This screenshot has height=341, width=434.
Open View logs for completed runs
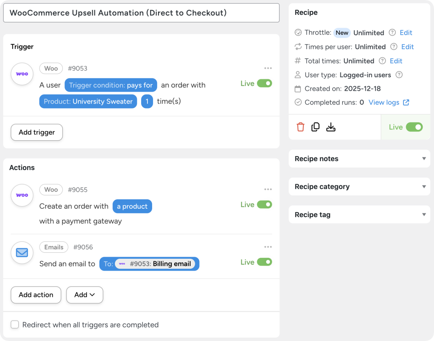385,102
